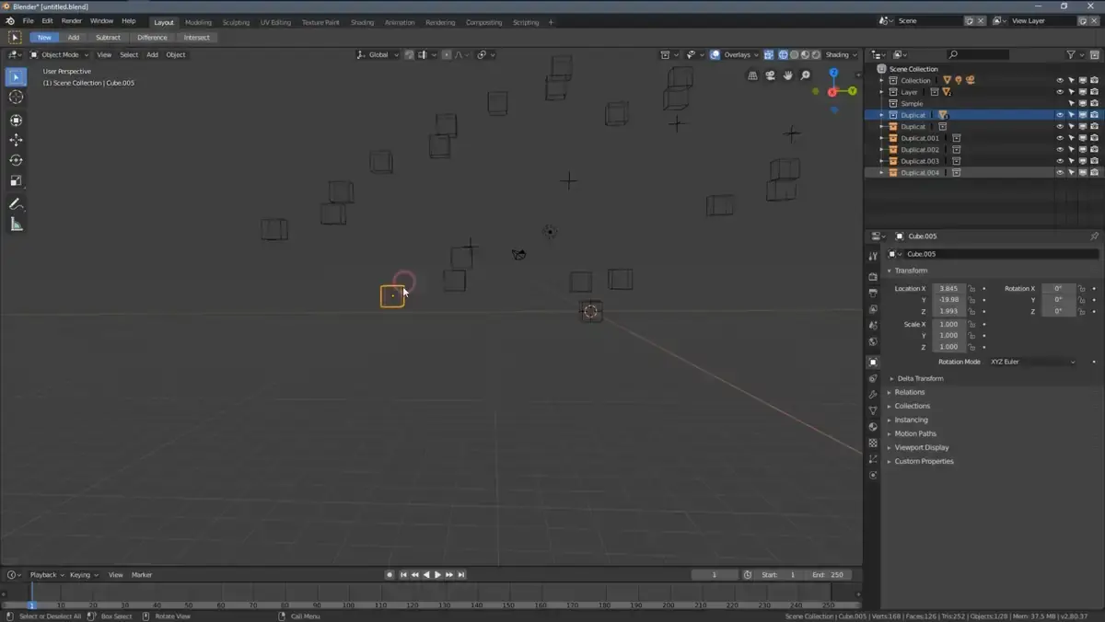Hide Duplicat.001 using its eye icon
1105x622 pixels.
[x=1060, y=138]
